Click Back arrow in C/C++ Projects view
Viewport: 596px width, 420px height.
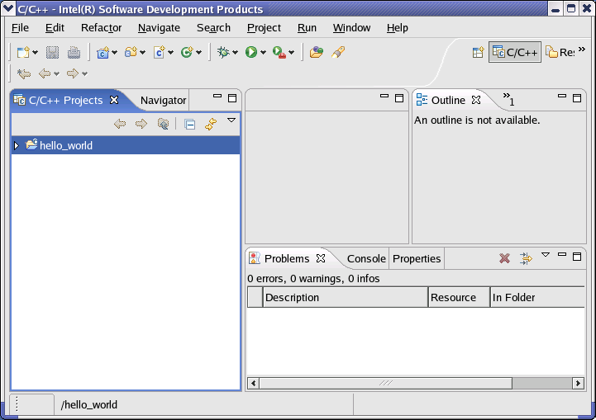120,124
